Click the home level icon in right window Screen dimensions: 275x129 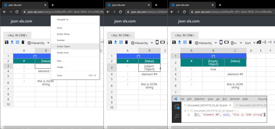pyautogui.click(x=259, y=42)
